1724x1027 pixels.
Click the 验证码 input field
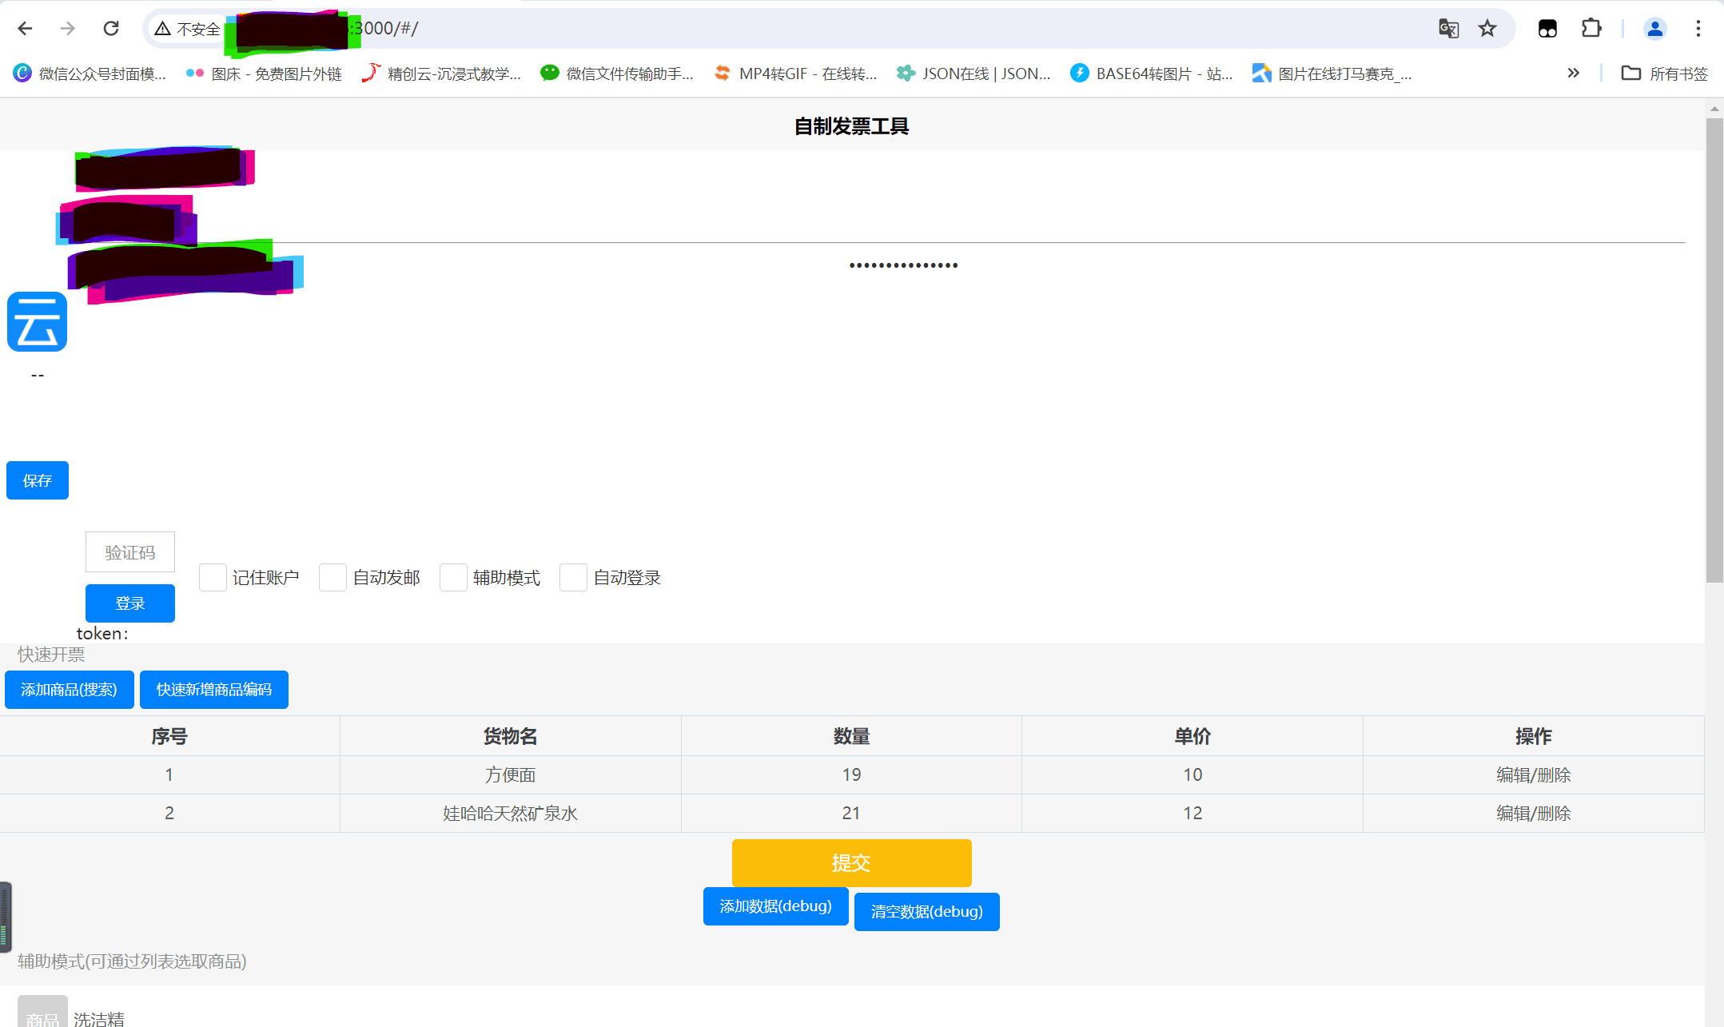click(x=129, y=551)
